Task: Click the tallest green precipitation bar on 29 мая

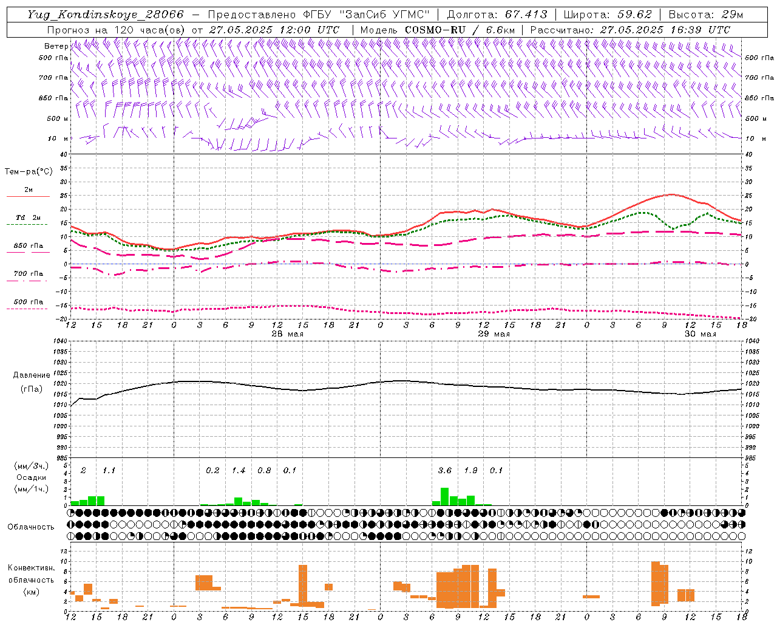Action: point(445,496)
